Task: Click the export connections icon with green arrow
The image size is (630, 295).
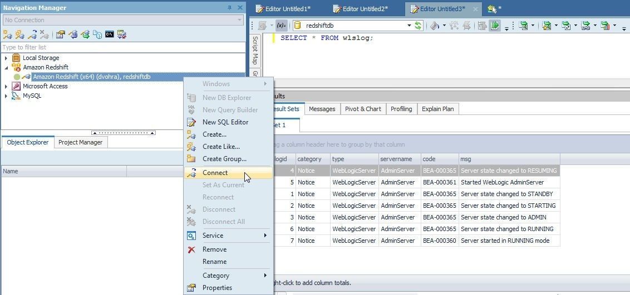Action: click(85, 34)
